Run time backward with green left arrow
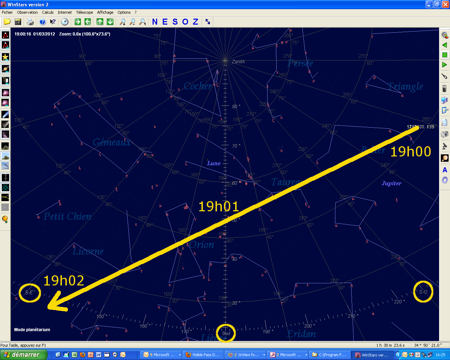Screen dimensions: 450x360 (x=444, y=45)
